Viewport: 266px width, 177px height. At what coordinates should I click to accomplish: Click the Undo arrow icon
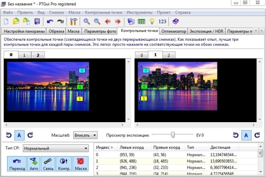click(x=50, y=21)
